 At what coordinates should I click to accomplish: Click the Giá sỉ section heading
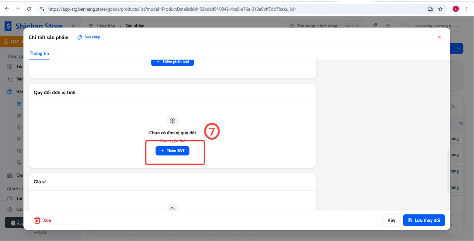[x=40, y=182]
